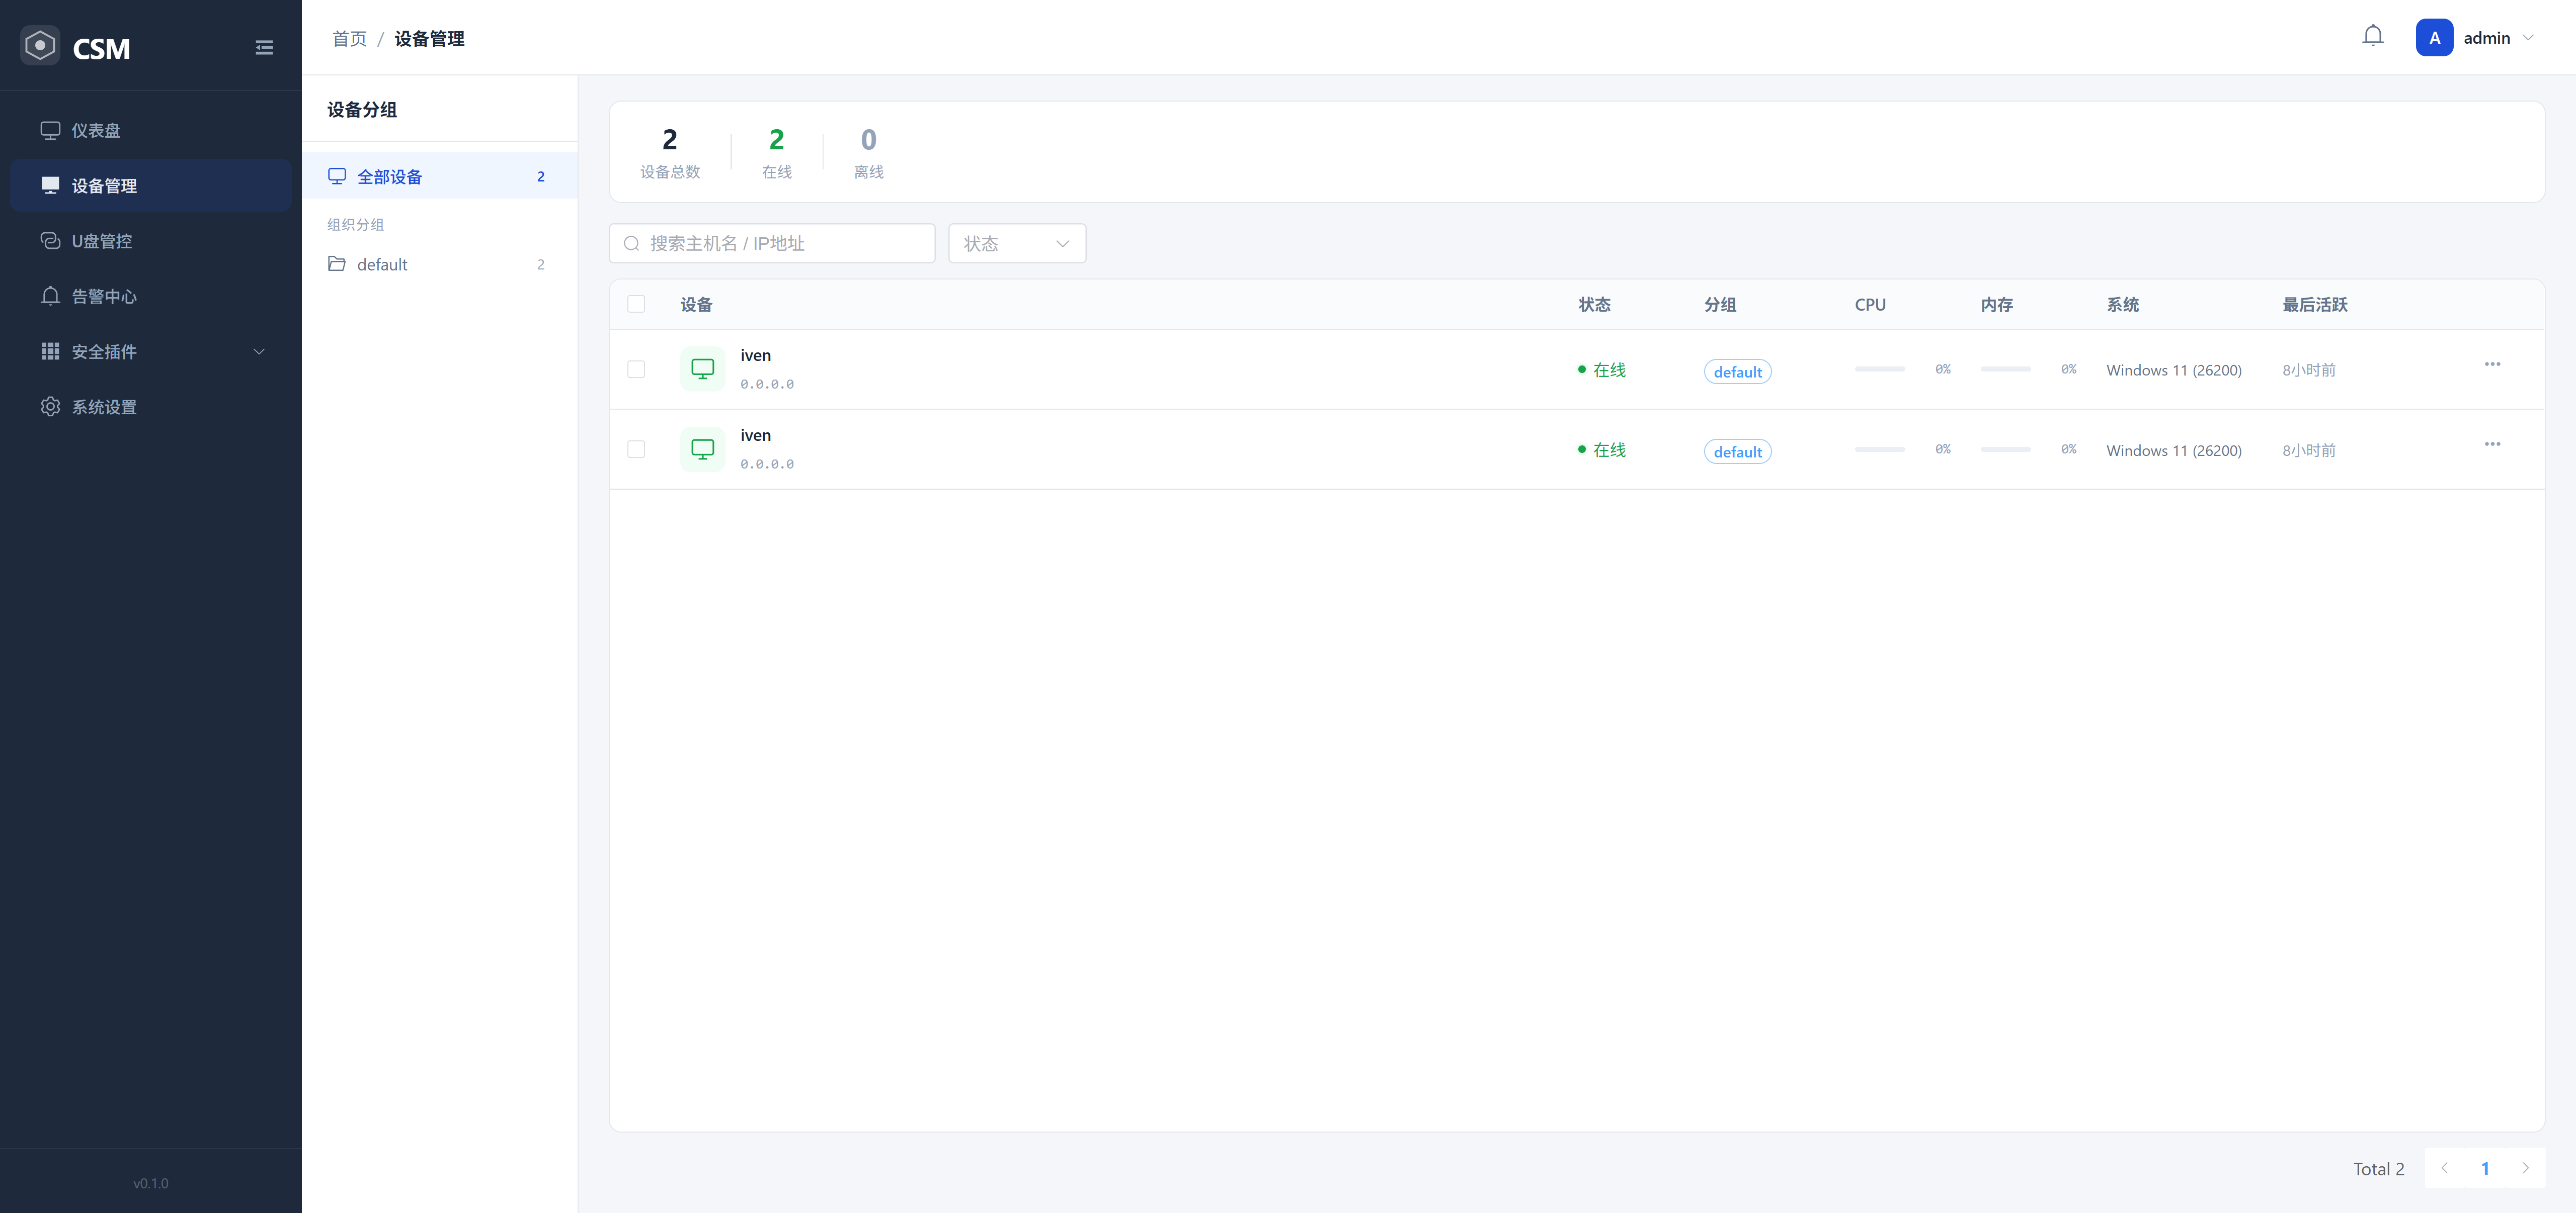The width and height of the screenshot is (2576, 1213).
Task: Check the second iven device row
Action: tap(636, 449)
